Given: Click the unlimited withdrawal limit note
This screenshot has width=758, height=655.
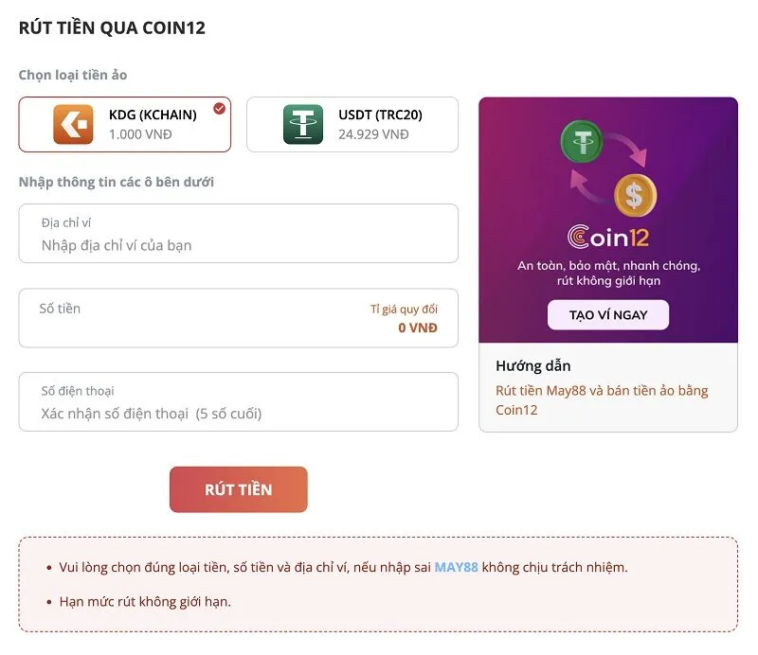Looking at the screenshot, I should pos(145,601).
